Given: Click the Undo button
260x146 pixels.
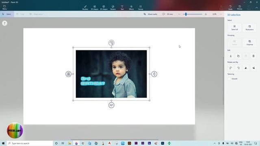Looking at the screenshot, I should pyautogui.click(x=230, y=7).
